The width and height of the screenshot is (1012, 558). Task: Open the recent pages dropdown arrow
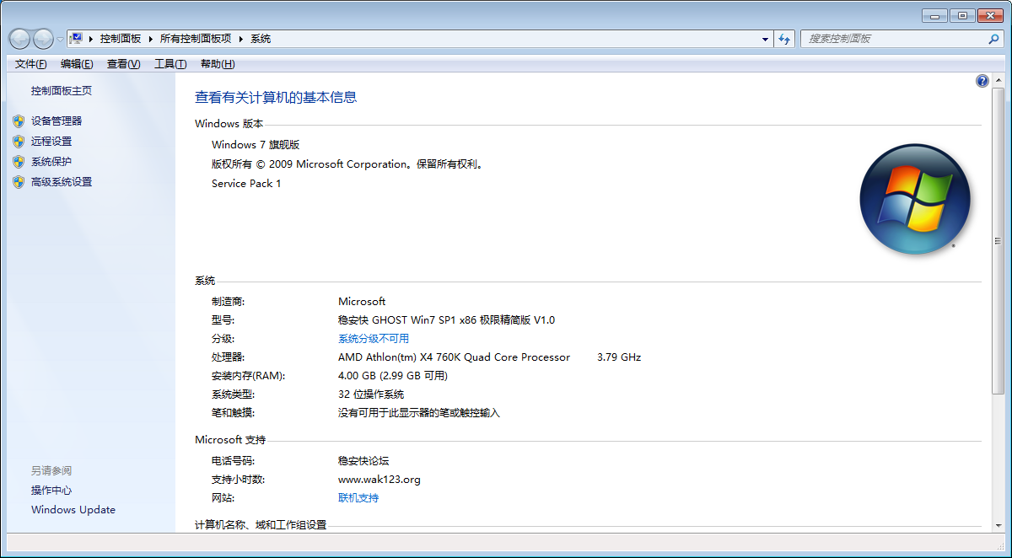[60, 39]
